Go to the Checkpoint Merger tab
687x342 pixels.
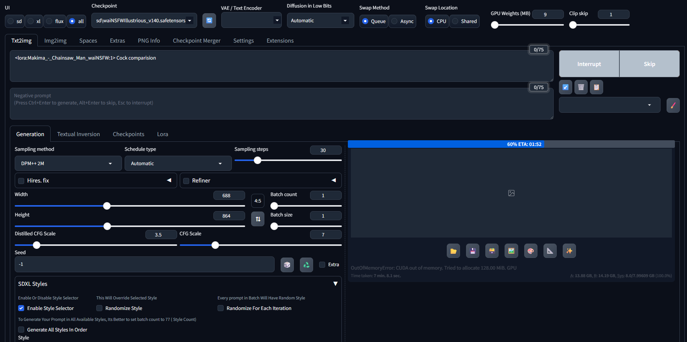pyautogui.click(x=196, y=41)
